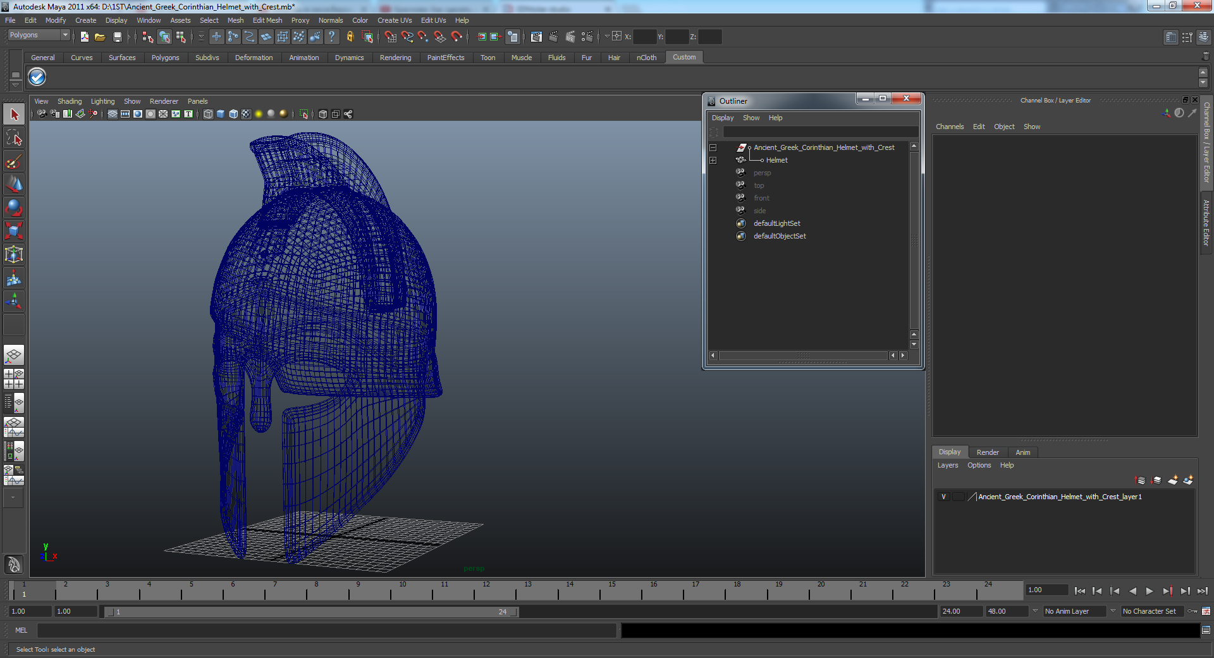
Task: Toggle use all lights yellow sphere
Action: 259,114
